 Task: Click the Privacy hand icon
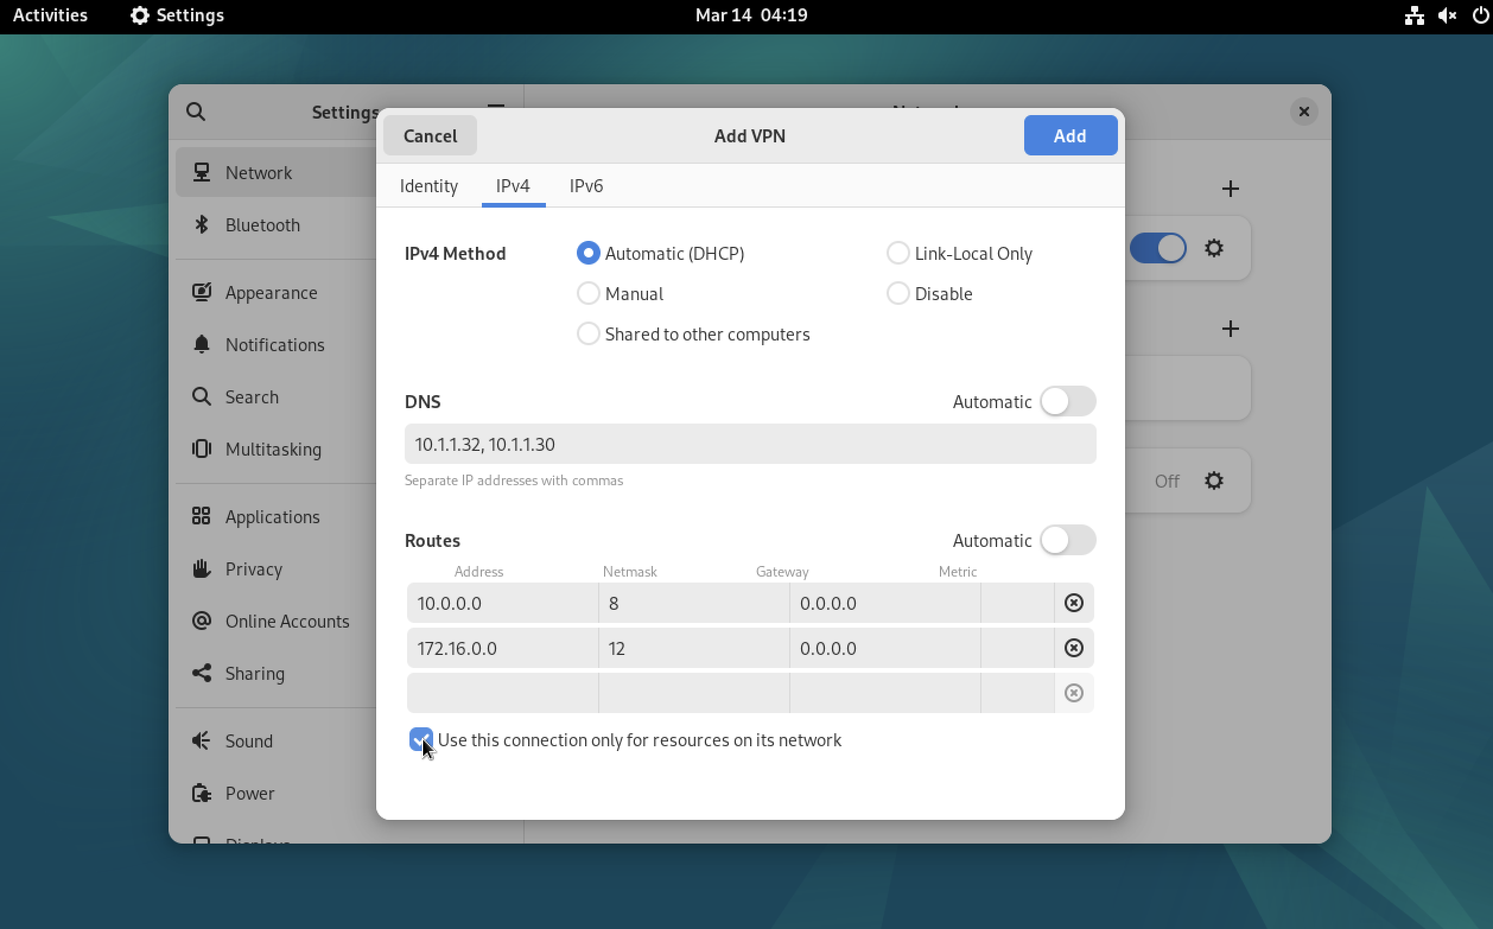(x=202, y=569)
